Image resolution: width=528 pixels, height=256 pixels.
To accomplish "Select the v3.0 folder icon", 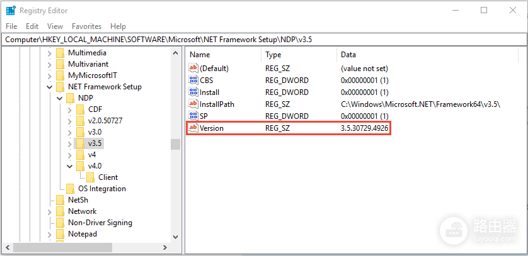I will (80, 132).
